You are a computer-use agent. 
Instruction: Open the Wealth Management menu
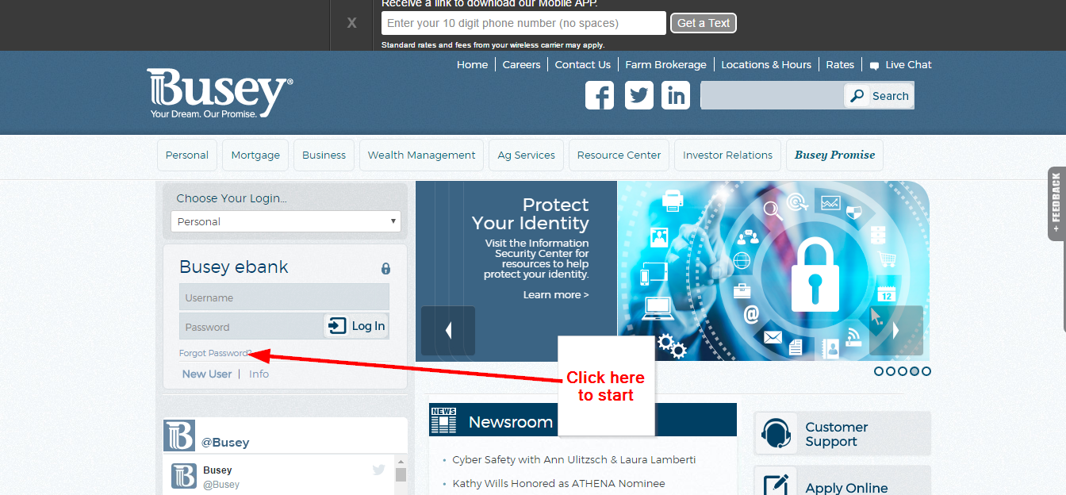(422, 155)
